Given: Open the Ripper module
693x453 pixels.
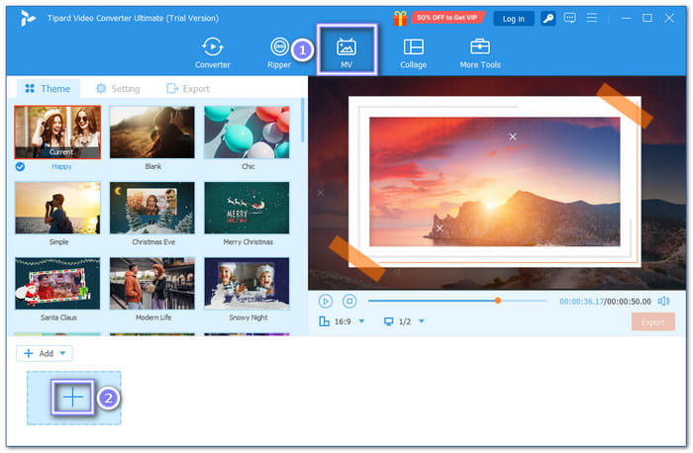Looking at the screenshot, I should 279,53.
